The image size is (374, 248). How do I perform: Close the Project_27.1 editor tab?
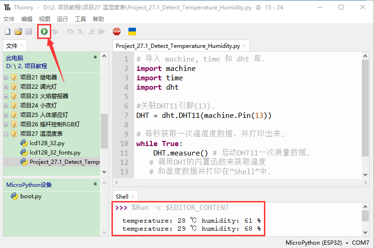point(245,46)
